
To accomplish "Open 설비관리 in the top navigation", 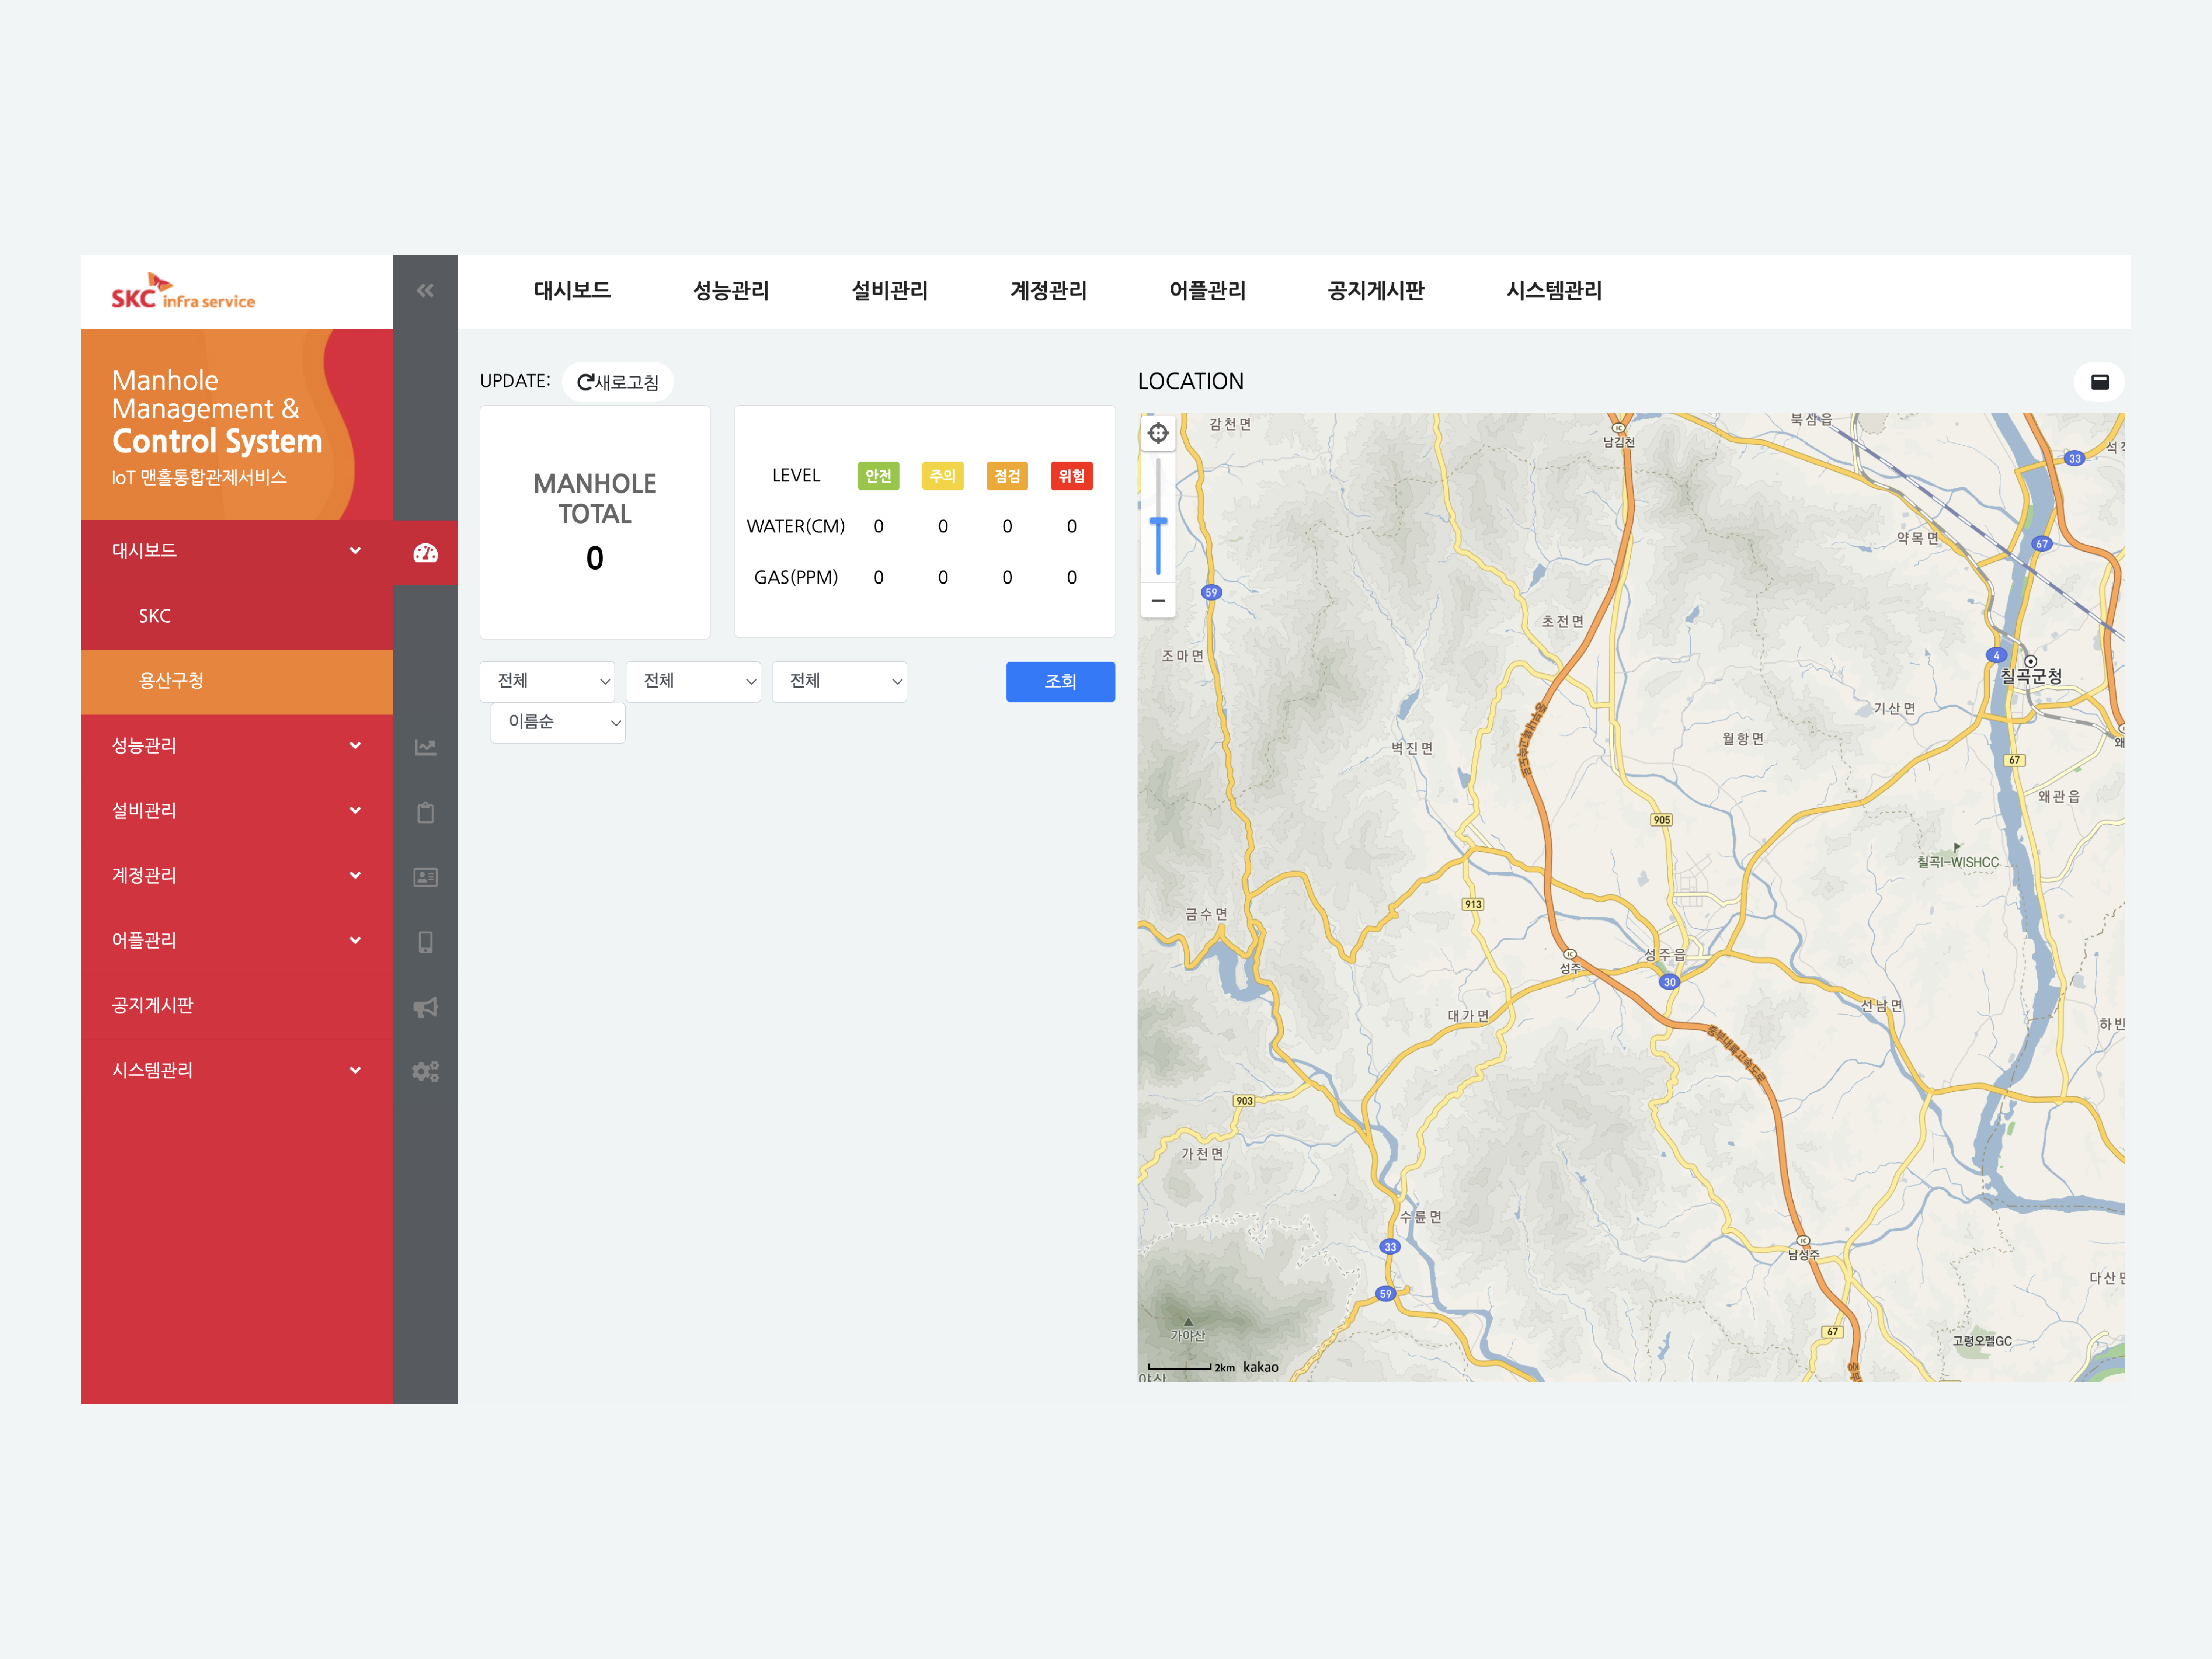I will (890, 291).
